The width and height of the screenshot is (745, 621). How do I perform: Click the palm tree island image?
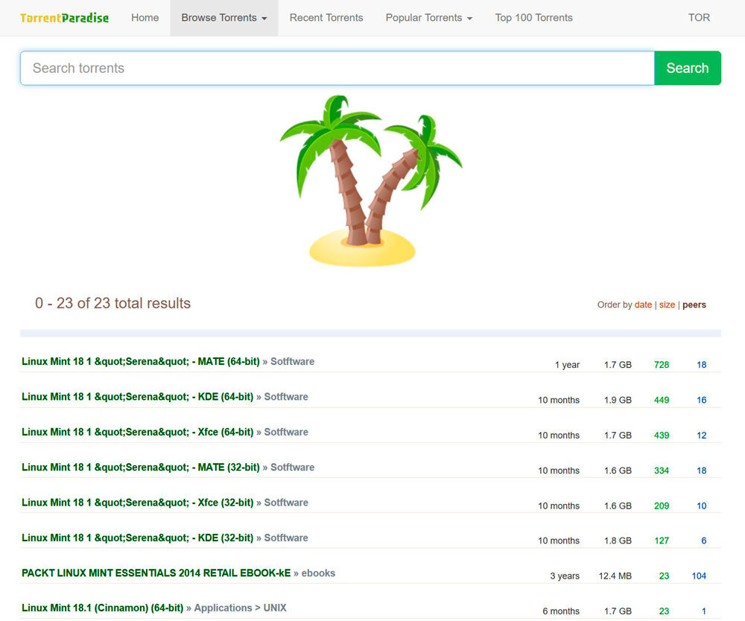pyautogui.click(x=371, y=180)
